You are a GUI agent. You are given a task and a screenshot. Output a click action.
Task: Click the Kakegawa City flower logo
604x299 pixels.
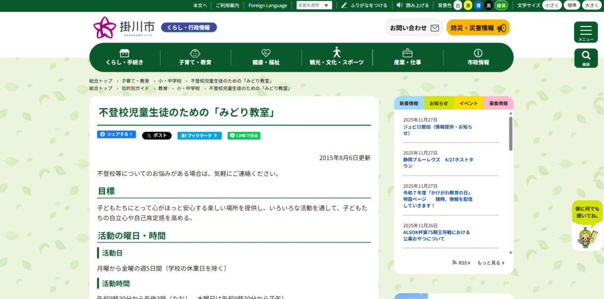104,27
